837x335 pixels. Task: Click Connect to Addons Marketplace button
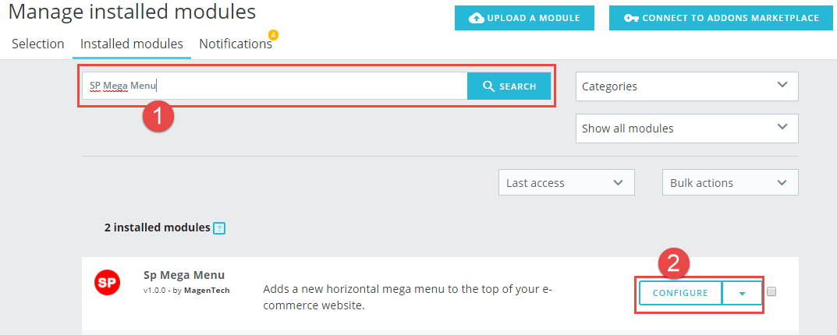point(722,18)
